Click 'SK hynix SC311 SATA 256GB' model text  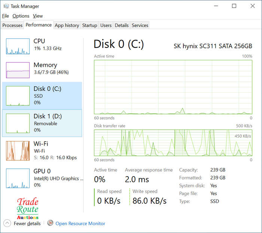pos(213,46)
